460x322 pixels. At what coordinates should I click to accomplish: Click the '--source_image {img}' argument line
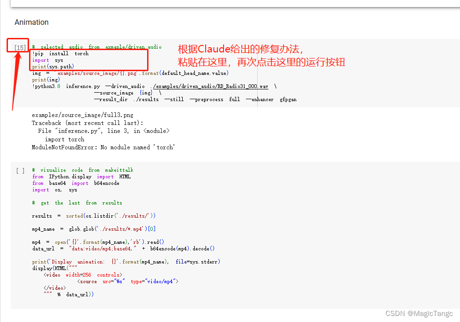127,93
